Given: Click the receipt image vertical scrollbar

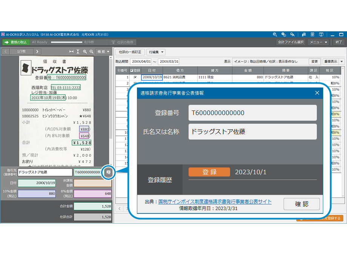Looking at the screenshot, I should (x=111, y=111).
